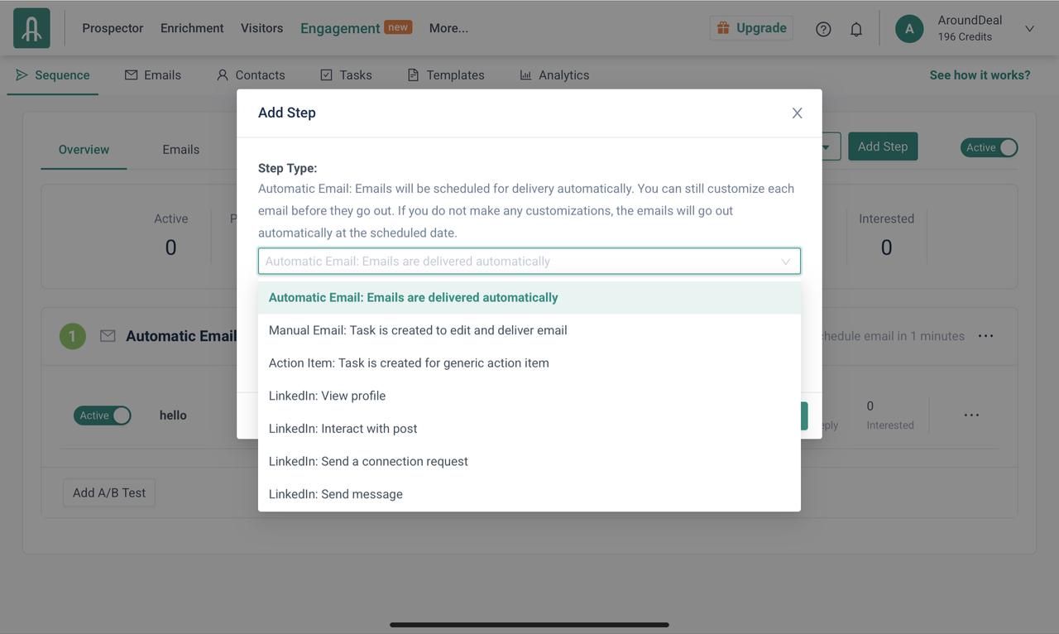Toggle hello email Active switch
This screenshot has width=1059, height=634.
pyautogui.click(x=103, y=415)
